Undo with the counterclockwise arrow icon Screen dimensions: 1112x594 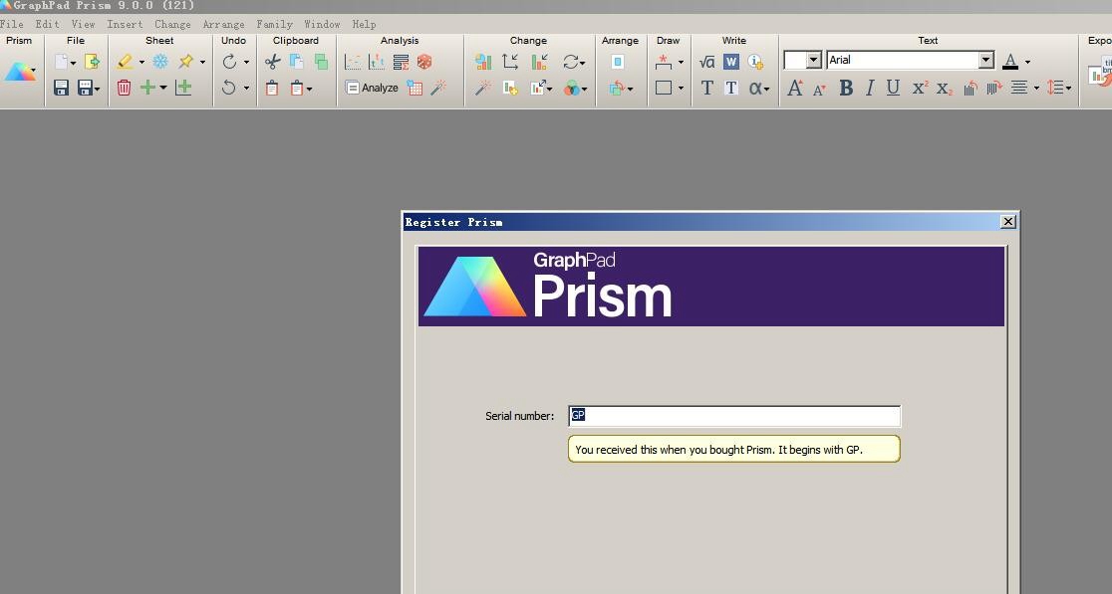(228, 88)
